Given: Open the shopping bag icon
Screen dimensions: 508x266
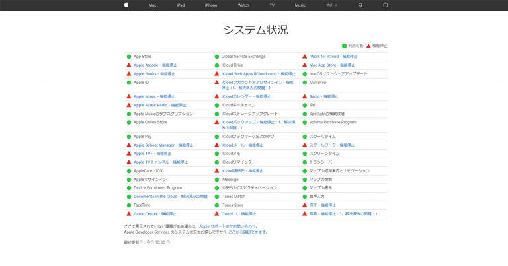Looking at the screenshot, I should 386,5.
